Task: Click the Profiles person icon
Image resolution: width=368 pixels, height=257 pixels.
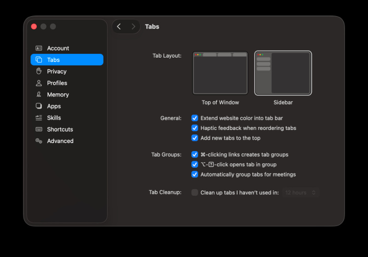Action: 39,83
